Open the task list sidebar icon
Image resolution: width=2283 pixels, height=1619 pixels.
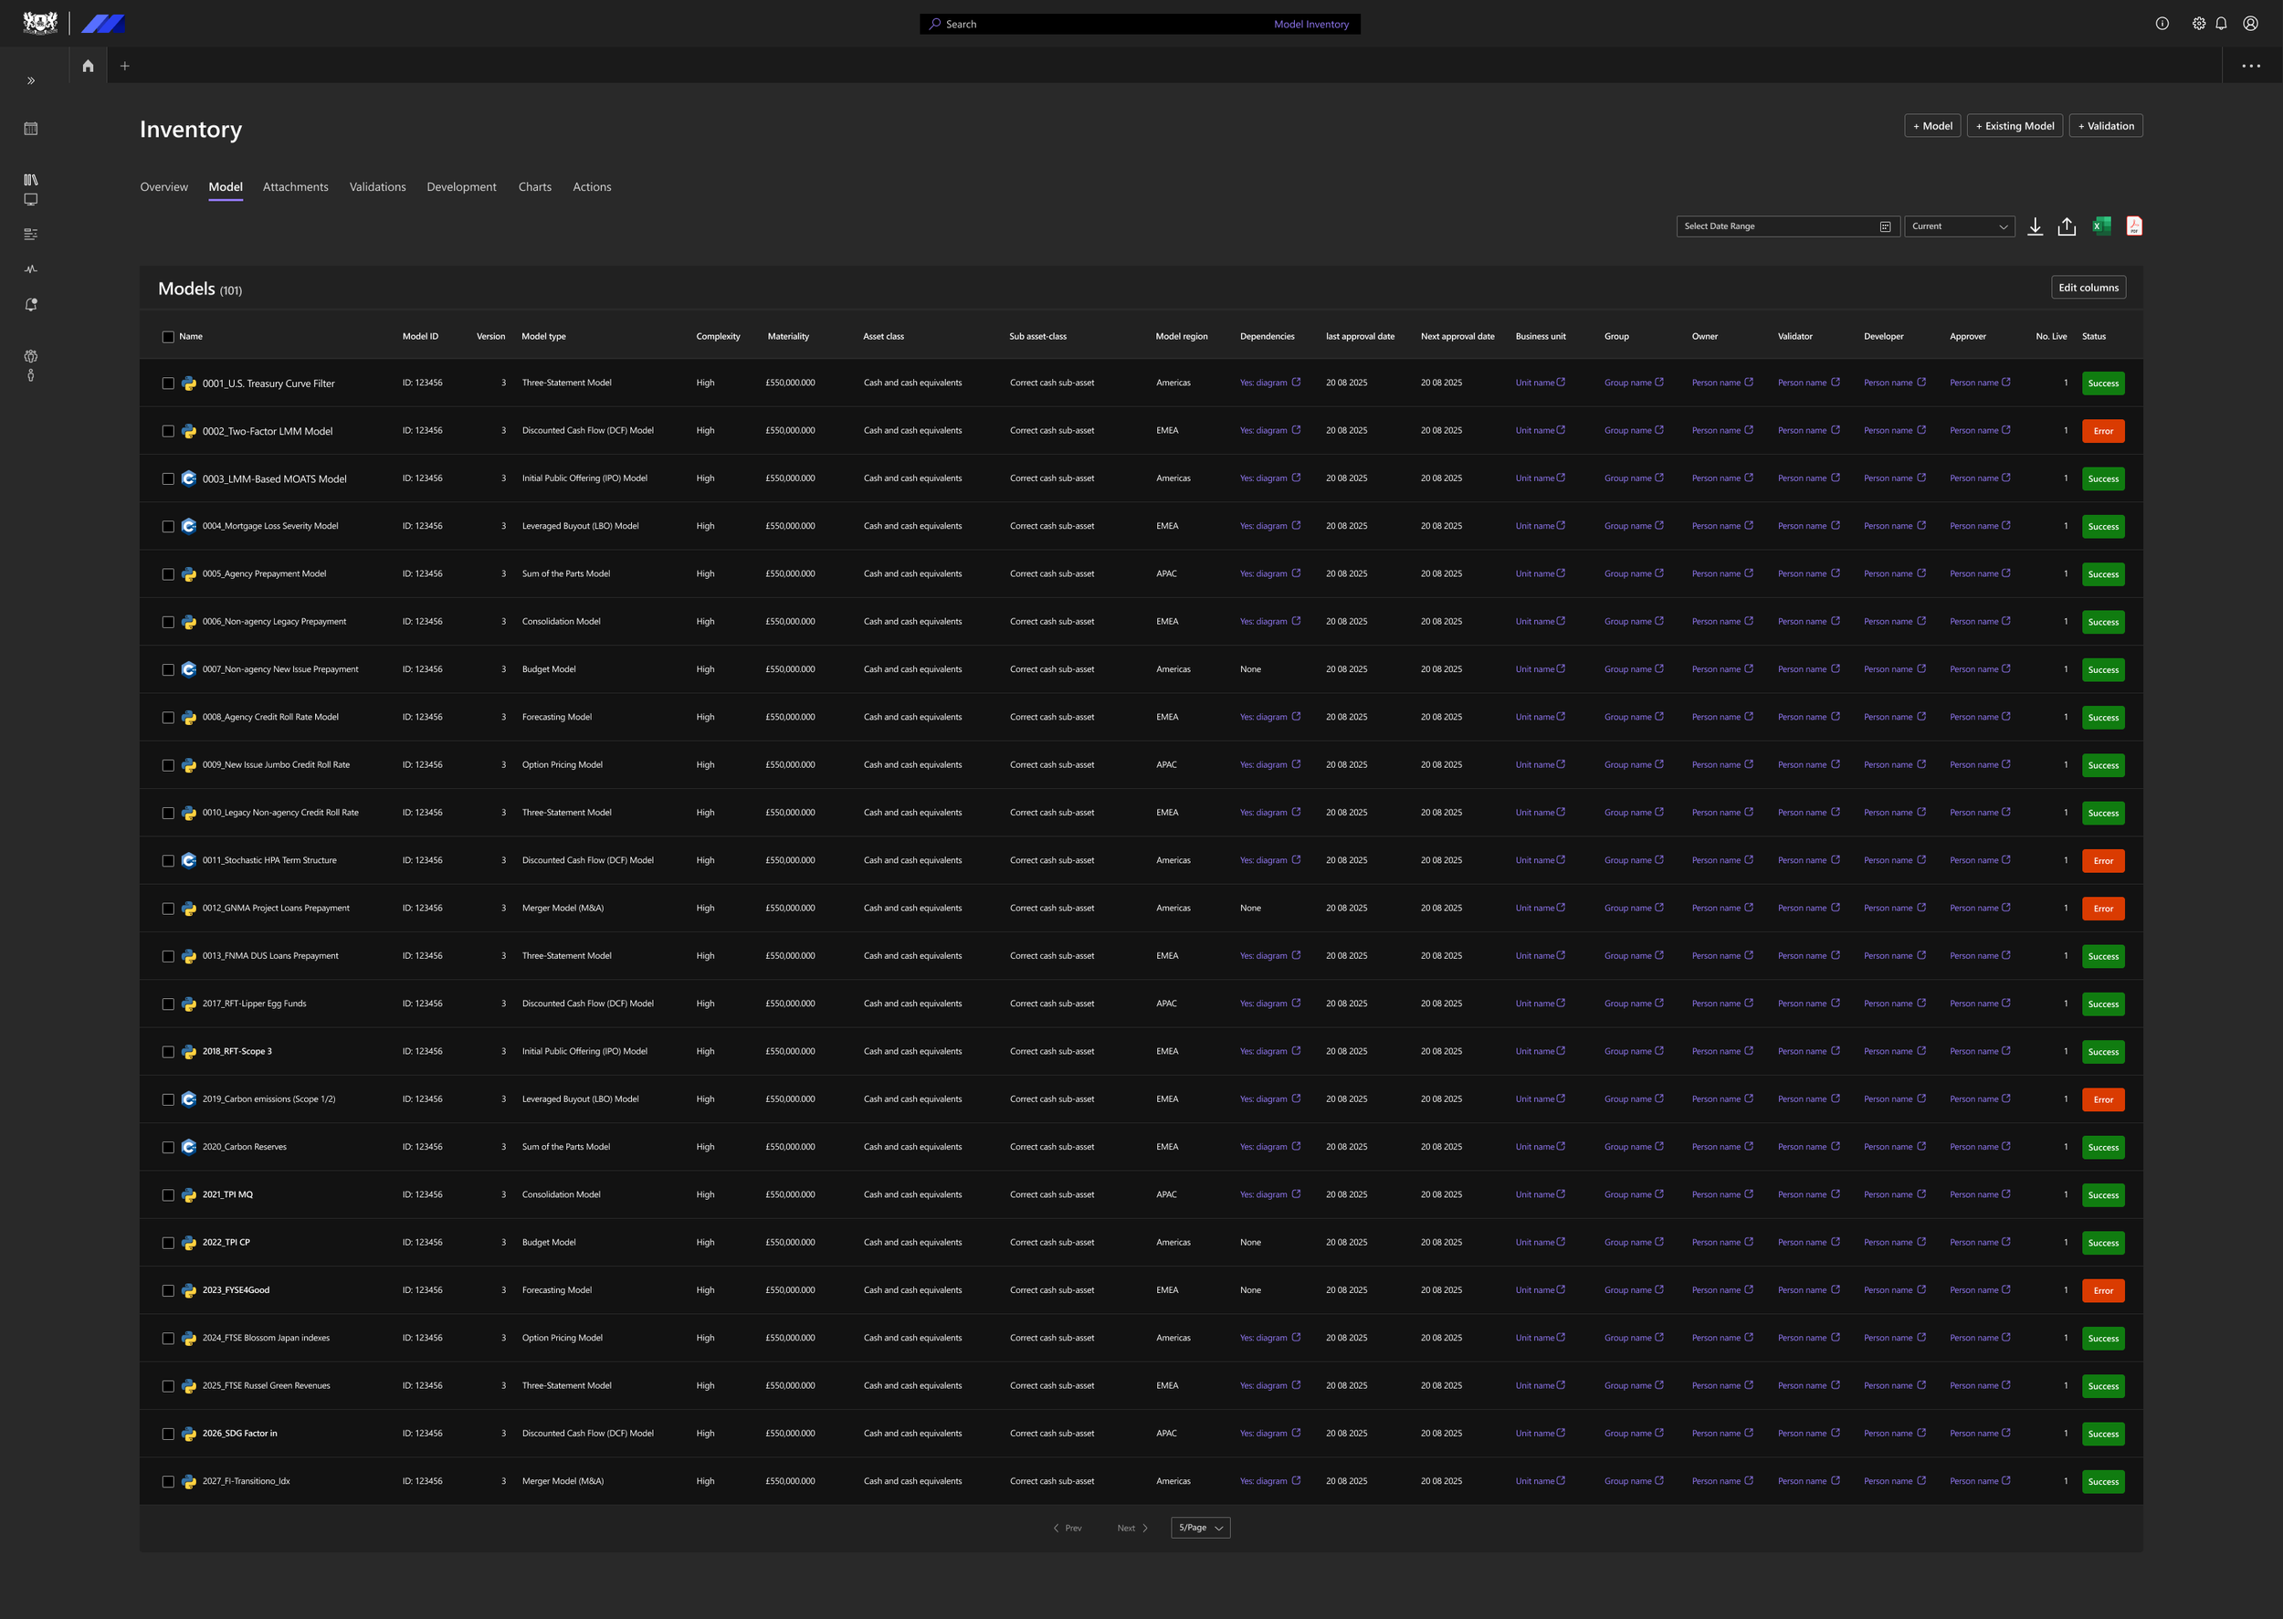click(31, 235)
